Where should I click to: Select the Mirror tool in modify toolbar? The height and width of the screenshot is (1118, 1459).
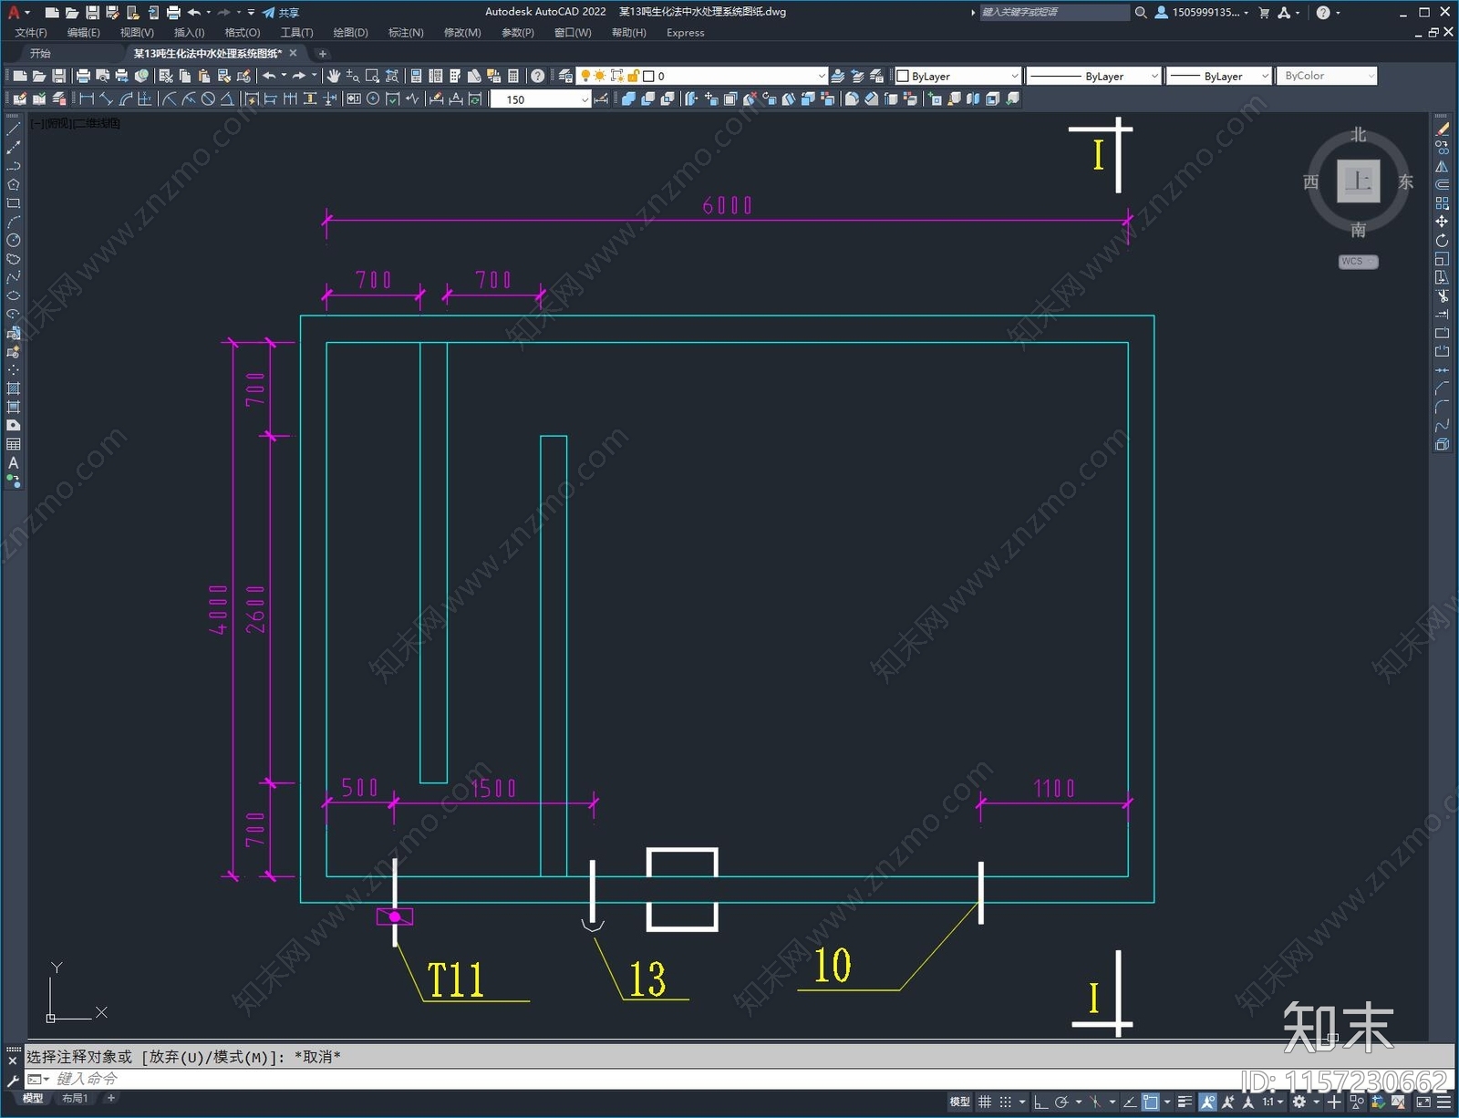pos(1442,167)
